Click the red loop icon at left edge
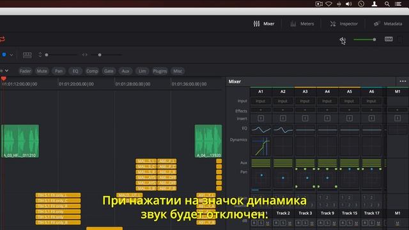The image size is (409, 230). point(3,39)
